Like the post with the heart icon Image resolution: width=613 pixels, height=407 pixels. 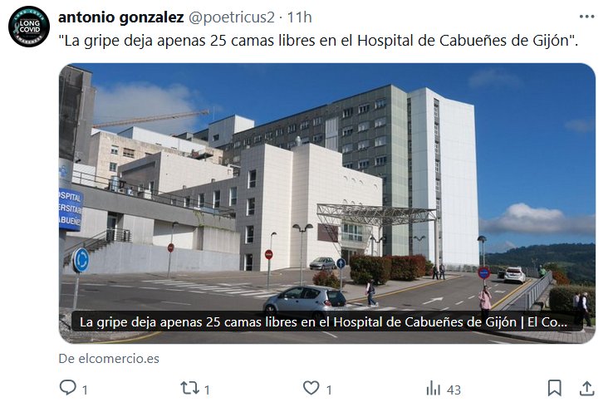point(311,388)
